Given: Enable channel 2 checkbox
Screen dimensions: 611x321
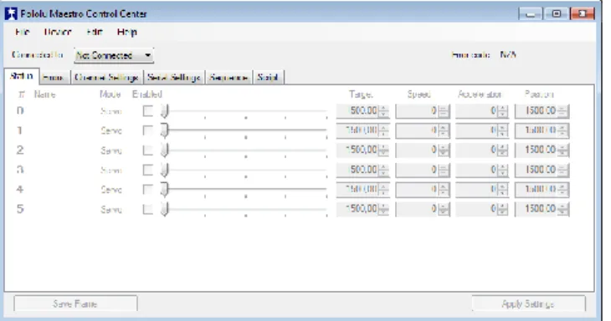Looking at the screenshot, I should (x=147, y=150).
